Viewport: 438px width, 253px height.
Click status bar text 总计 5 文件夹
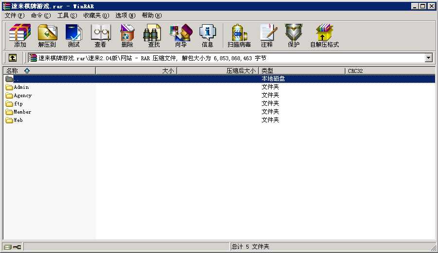250,247
